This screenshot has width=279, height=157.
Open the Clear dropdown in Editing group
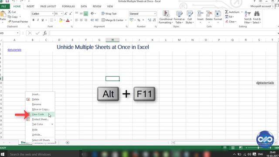pos(231,21)
